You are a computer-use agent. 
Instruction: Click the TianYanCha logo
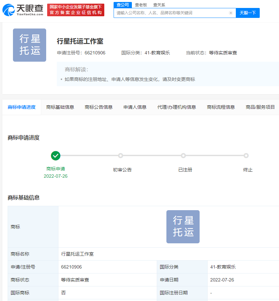tap(23, 10)
